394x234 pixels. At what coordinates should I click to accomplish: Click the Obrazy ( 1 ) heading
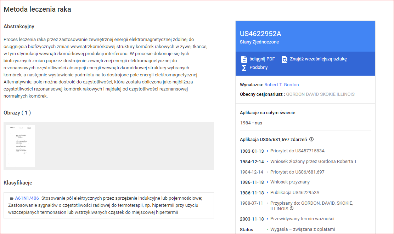17,113
